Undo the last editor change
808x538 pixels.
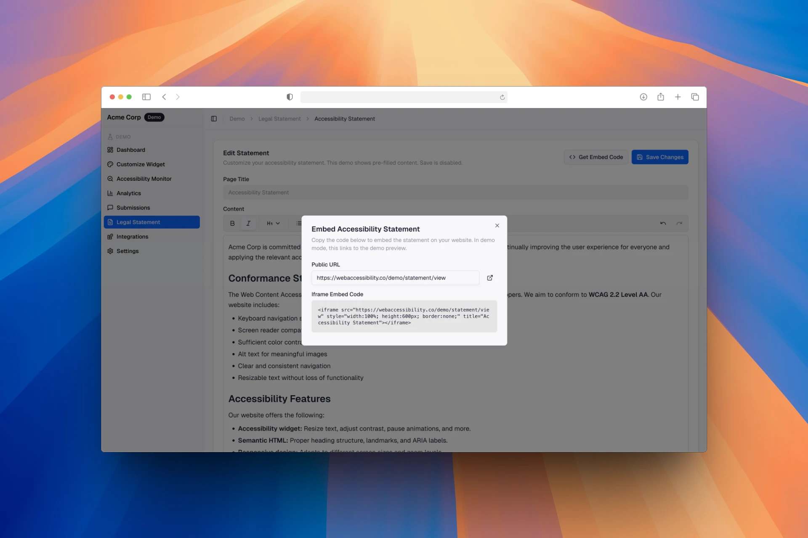click(663, 223)
